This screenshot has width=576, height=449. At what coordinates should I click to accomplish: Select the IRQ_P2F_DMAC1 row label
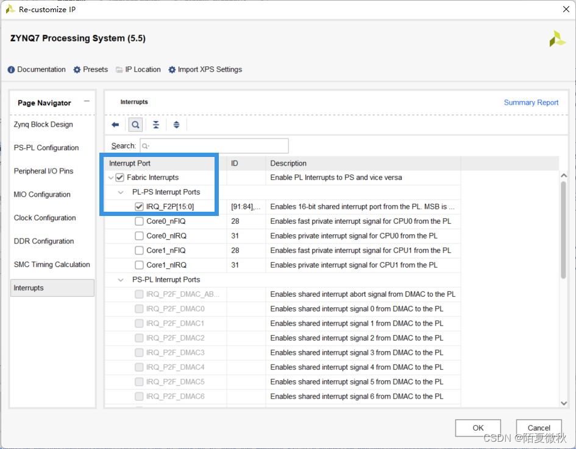click(175, 324)
